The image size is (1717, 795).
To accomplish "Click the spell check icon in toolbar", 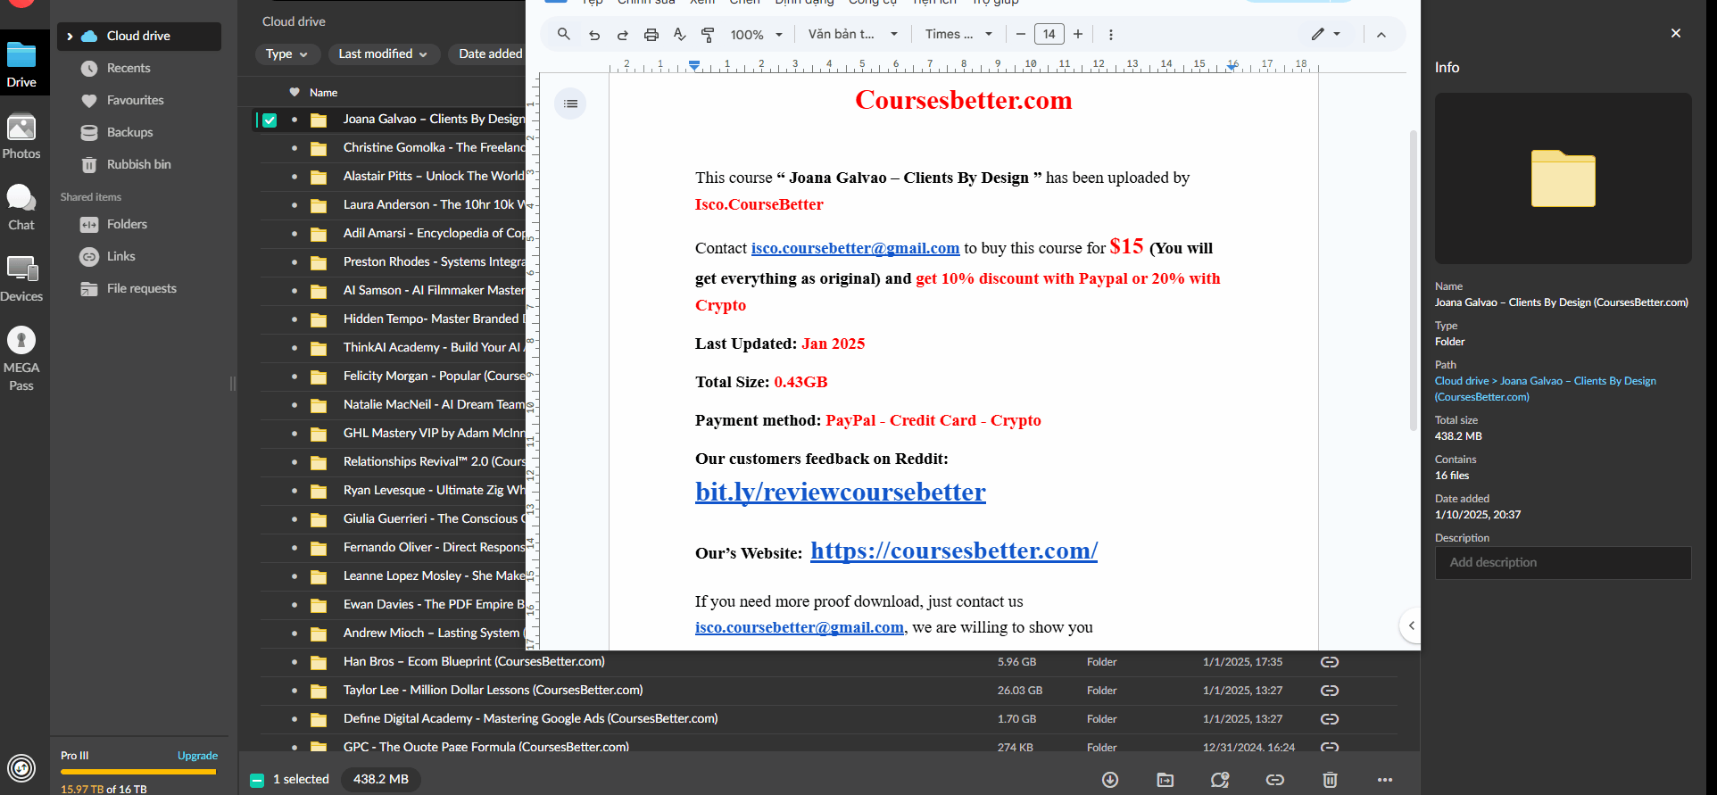I will coord(679,35).
